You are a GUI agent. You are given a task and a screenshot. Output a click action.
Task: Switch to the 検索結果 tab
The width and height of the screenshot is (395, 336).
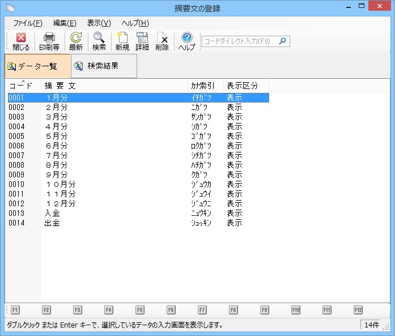pos(103,66)
